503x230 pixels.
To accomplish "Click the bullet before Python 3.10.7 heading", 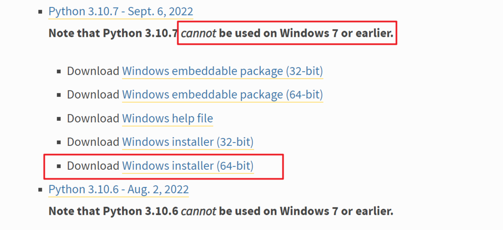I will 40,12.
